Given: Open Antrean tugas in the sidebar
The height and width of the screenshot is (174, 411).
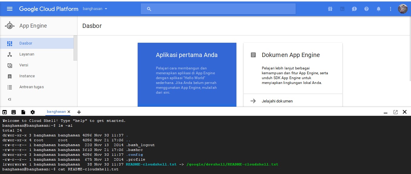Looking at the screenshot, I should pyautogui.click(x=31, y=87).
